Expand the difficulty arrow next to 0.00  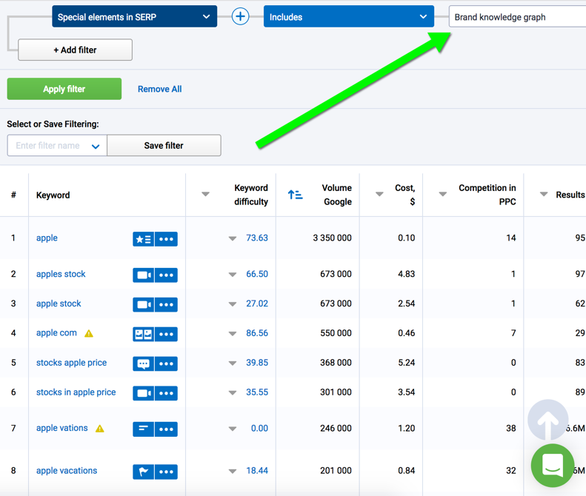point(233,429)
